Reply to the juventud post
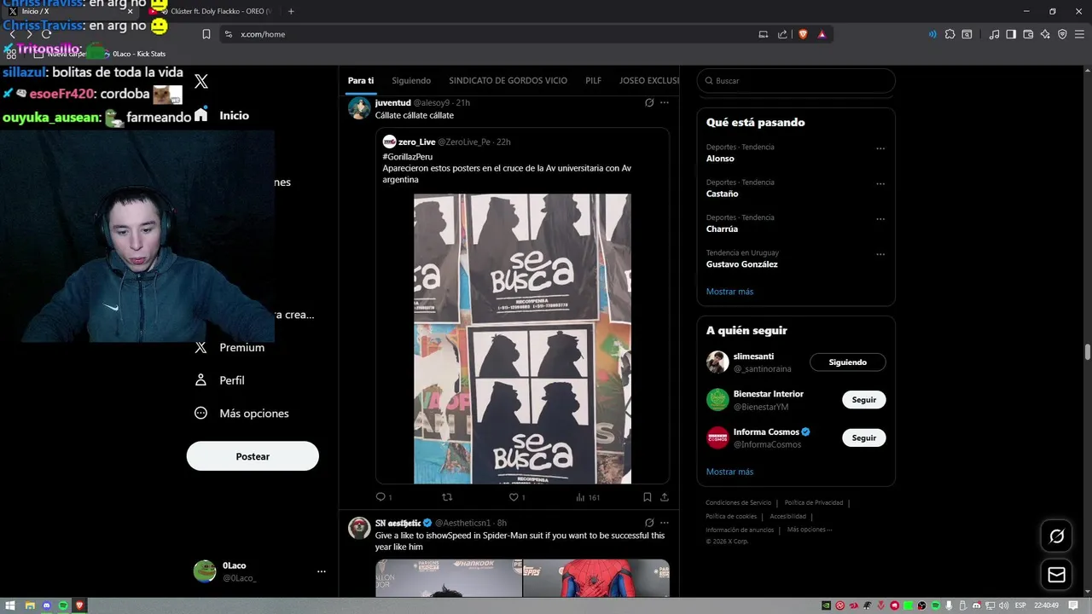The image size is (1092, 614). 380,497
